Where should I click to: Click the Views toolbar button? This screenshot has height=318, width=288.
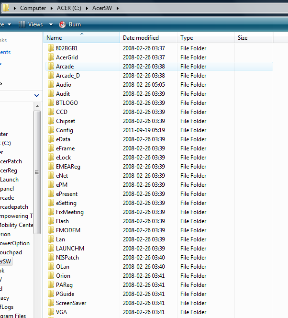click(31, 24)
